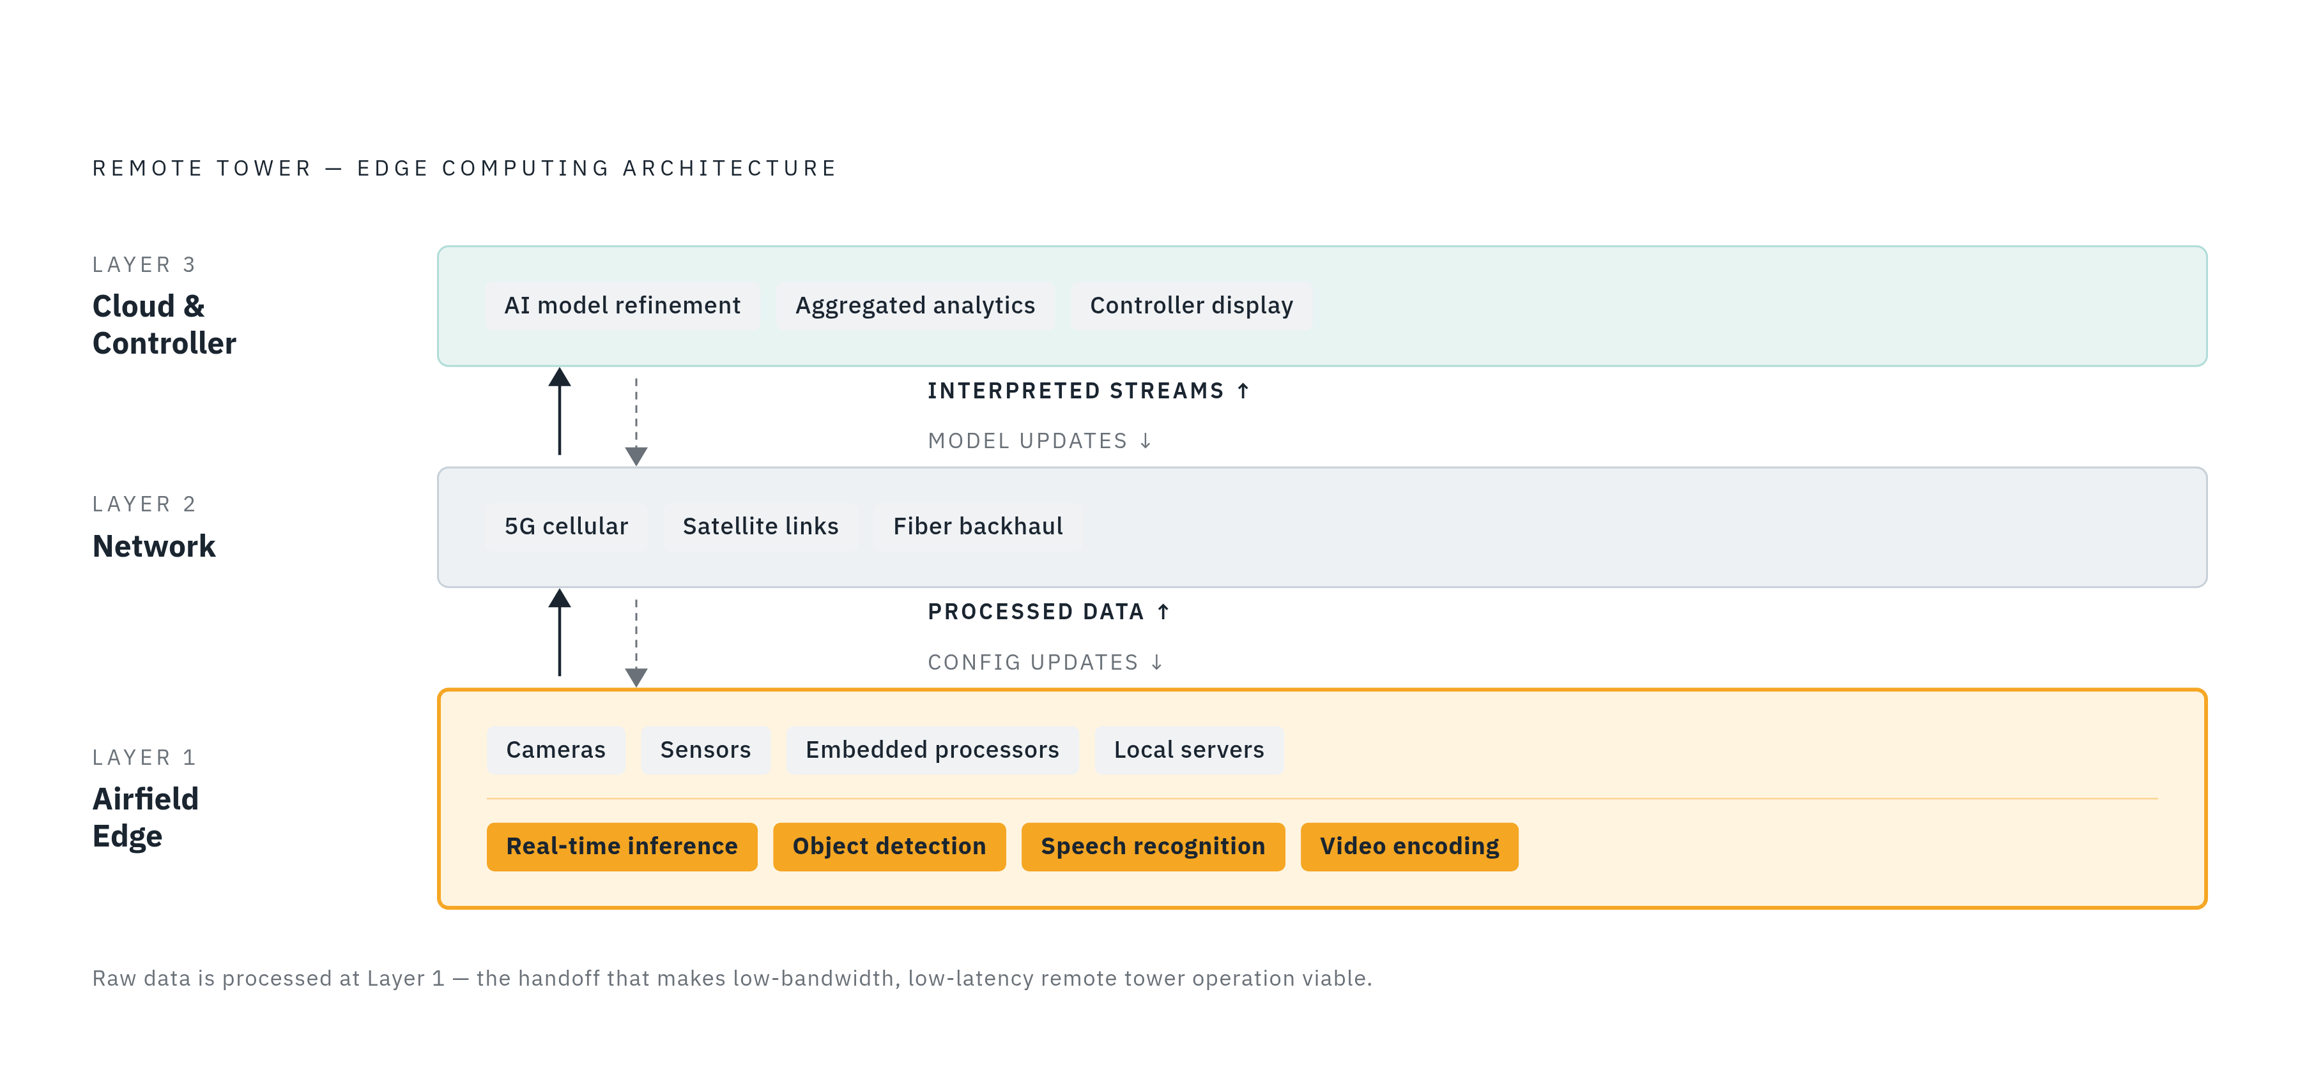Click the CONFIG UPDATES label

pyautogui.click(x=1045, y=662)
